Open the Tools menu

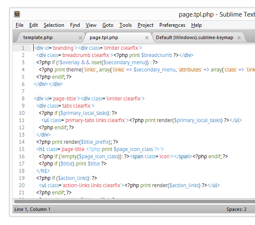point(125,25)
